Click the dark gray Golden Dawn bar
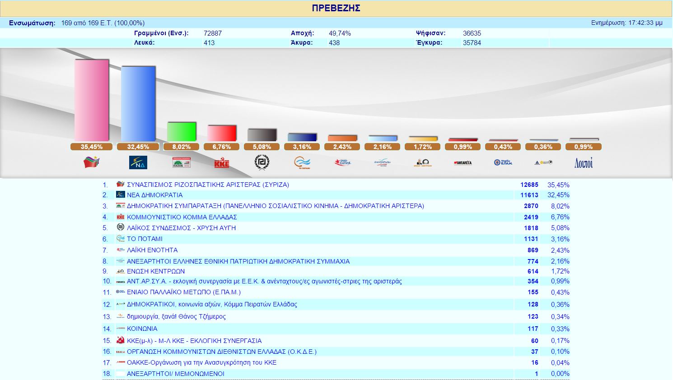This screenshot has height=380, width=673. 262,135
